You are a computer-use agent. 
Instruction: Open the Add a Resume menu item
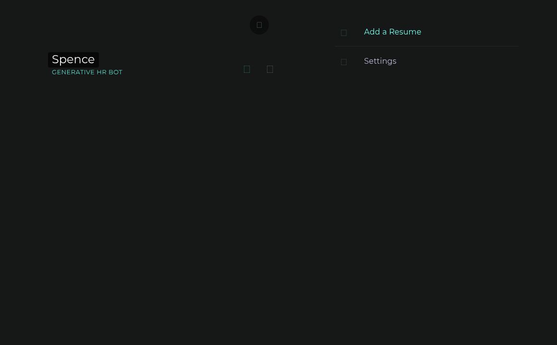click(392, 32)
